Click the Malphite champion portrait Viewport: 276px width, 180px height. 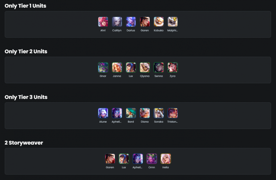coord(172,22)
